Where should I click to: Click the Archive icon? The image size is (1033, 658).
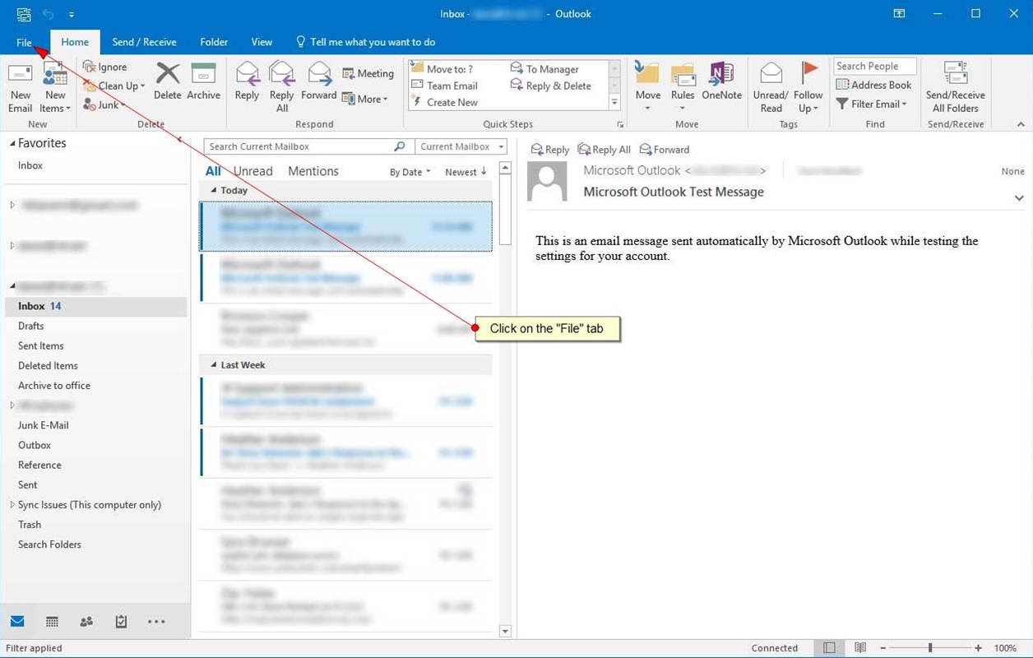tap(203, 74)
